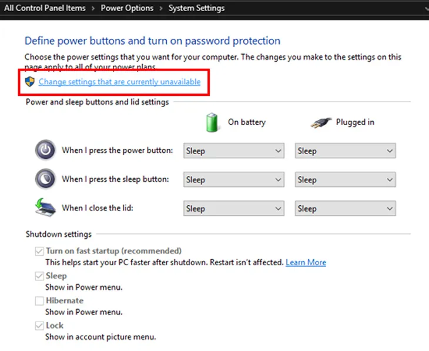Open power button Plugged in dropdown
This screenshot has width=429, height=351.
pyautogui.click(x=345, y=151)
